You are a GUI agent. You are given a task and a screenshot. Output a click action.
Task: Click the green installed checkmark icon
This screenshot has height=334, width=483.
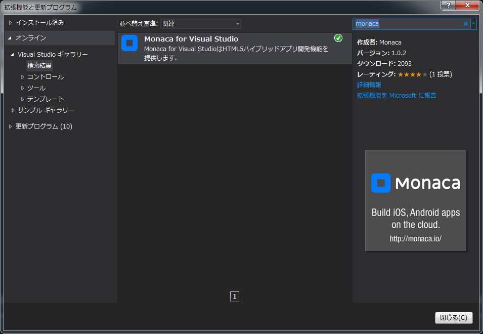(x=338, y=38)
